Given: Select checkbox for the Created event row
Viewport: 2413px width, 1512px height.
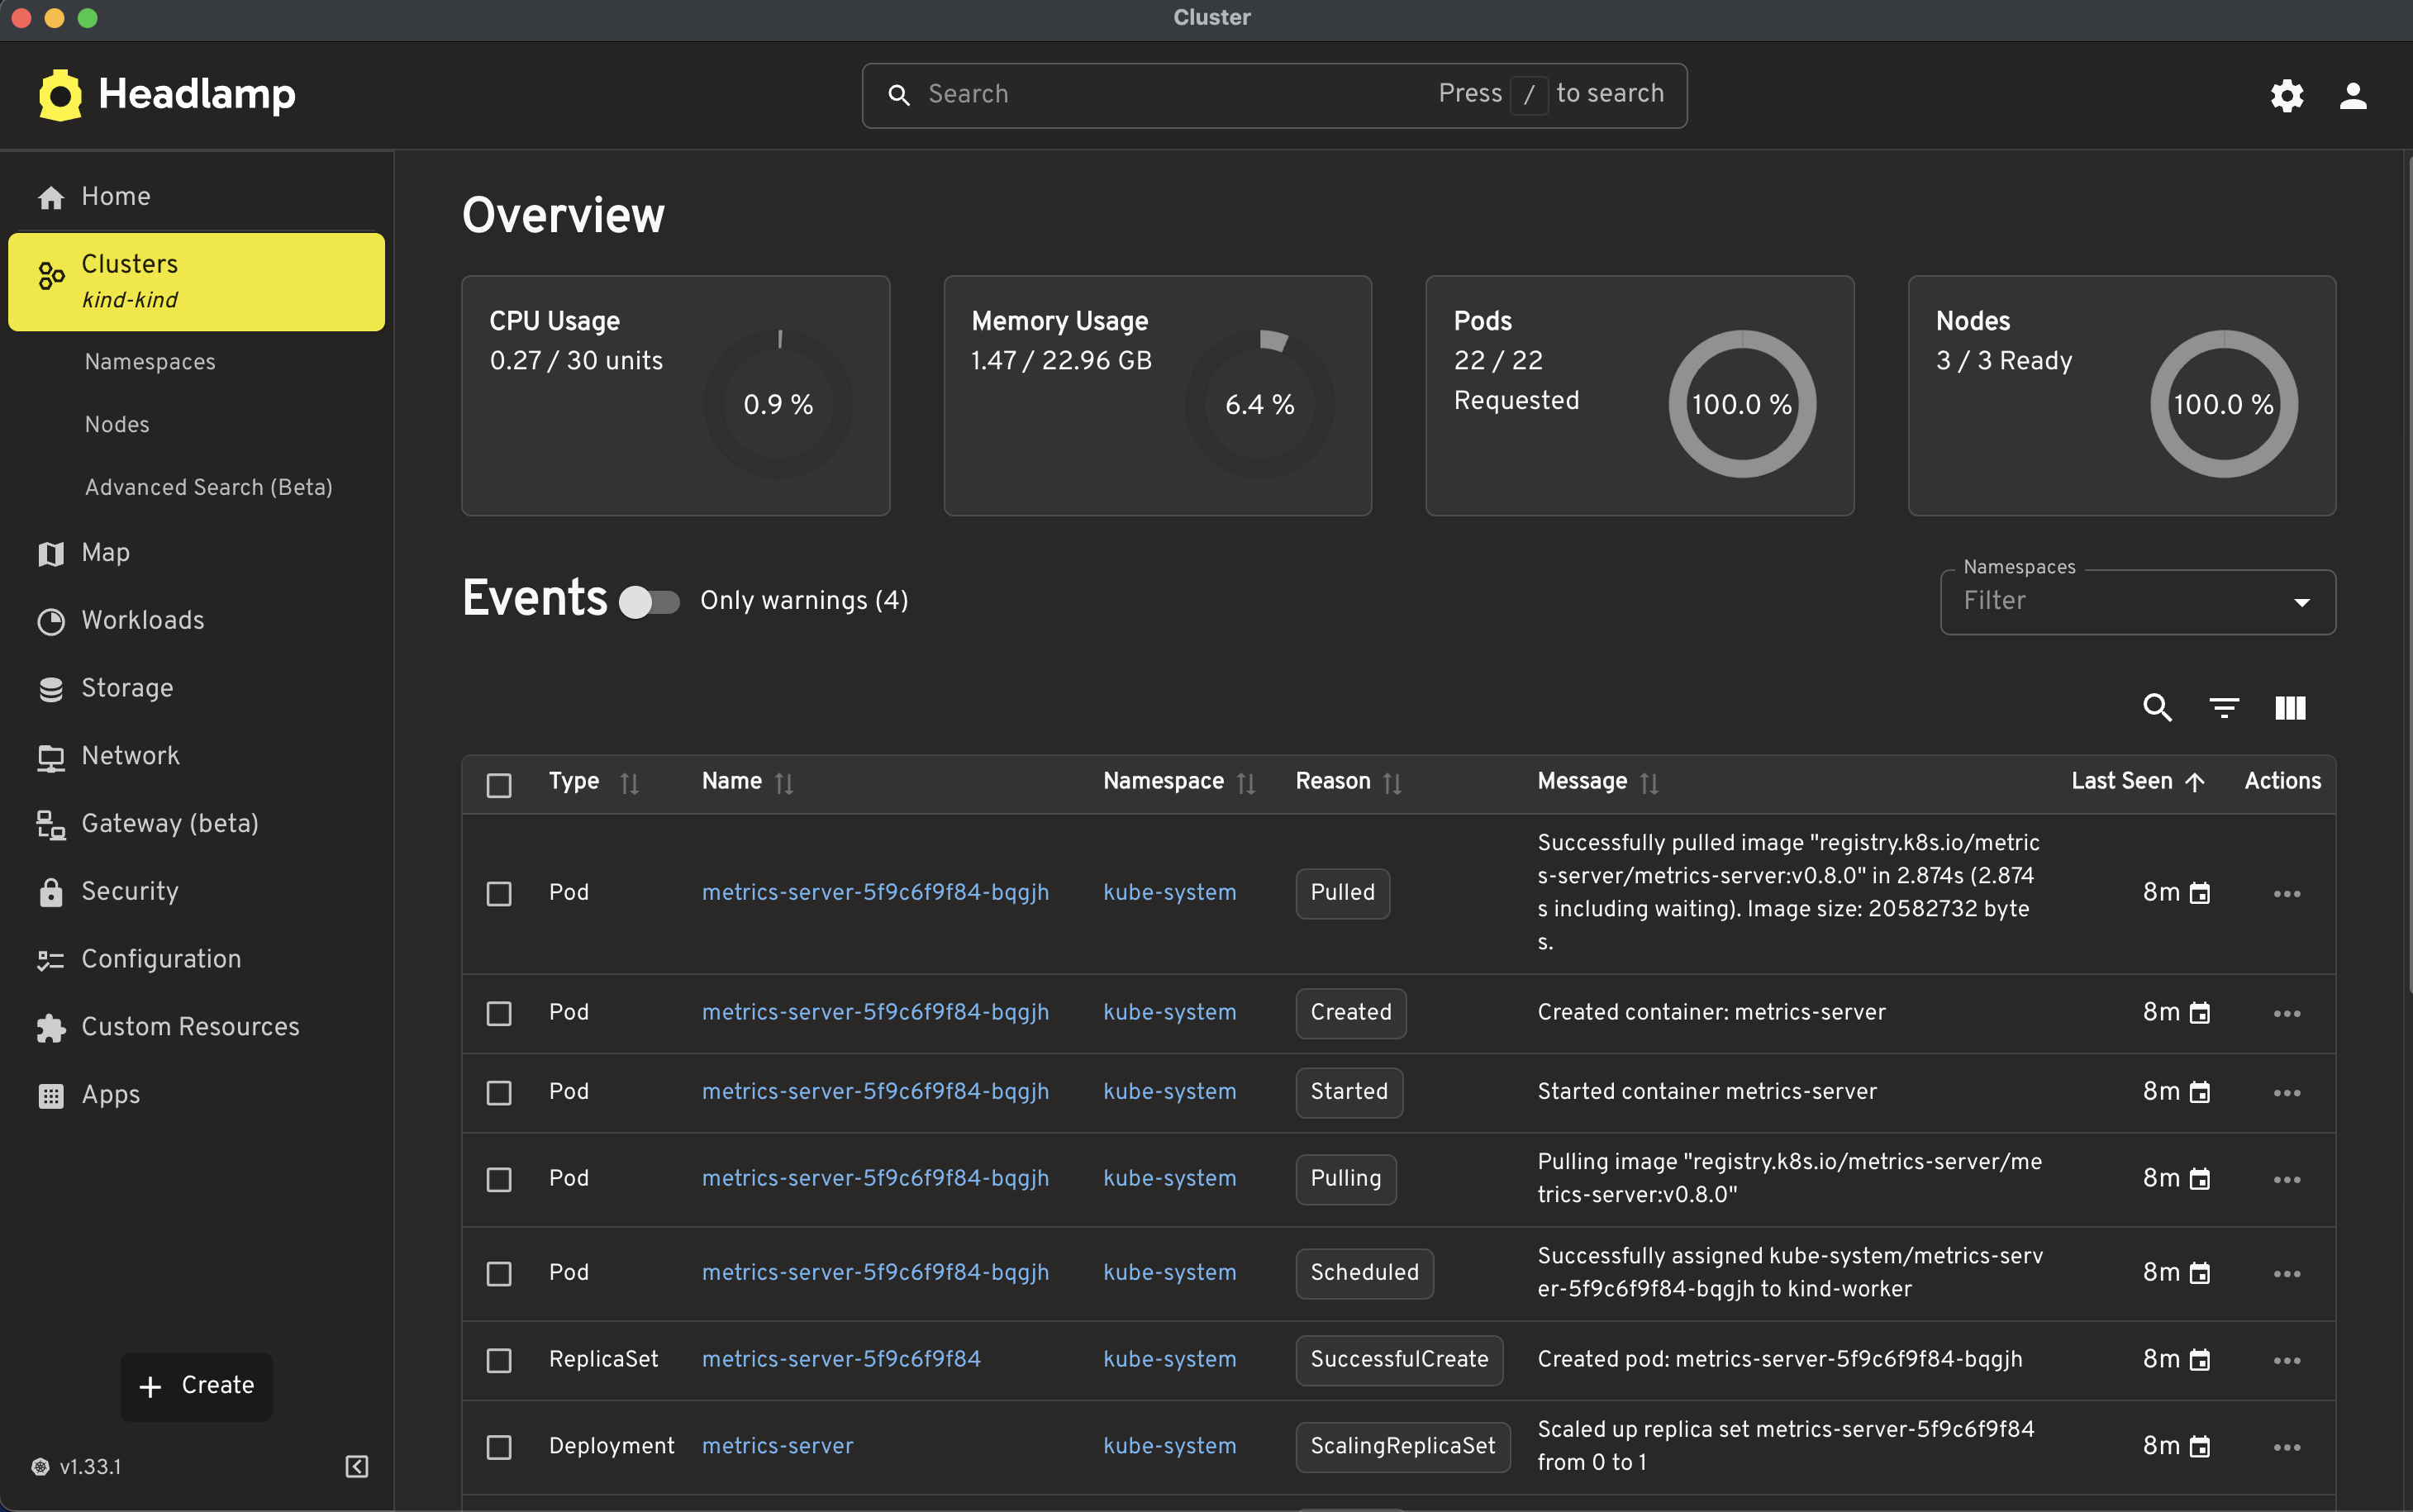Looking at the screenshot, I should pos(499,1013).
